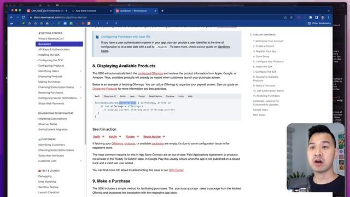The width and height of the screenshot is (350, 197).
Task: Open bookmark labeled 3 in bookmarks bar
Action: coord(116,23)
